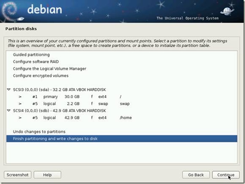Take a Screenshot with the button
245x184 pixels.
[17, 175]
